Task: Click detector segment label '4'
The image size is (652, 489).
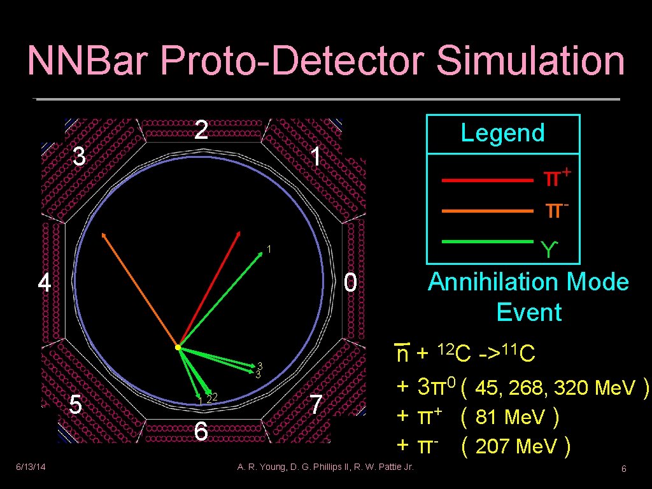Action: 45,283
